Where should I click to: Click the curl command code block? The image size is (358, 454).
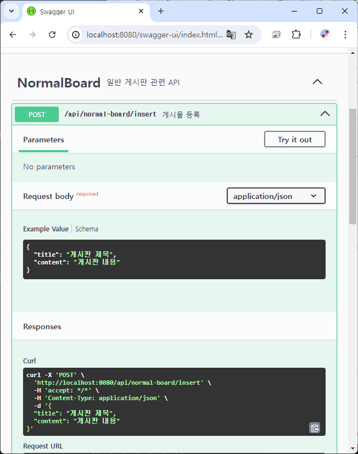click(175, 402)
